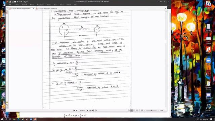Go to the previous page button
This screenshot has height=121, width=215.
coord(77,111)
